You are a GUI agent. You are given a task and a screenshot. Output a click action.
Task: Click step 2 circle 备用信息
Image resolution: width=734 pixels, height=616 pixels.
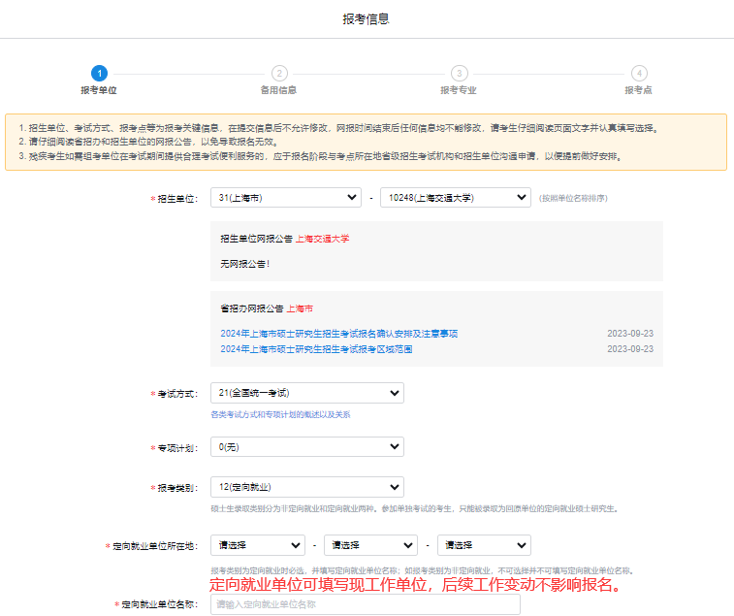pyautogui.click(x=279, y=73)
